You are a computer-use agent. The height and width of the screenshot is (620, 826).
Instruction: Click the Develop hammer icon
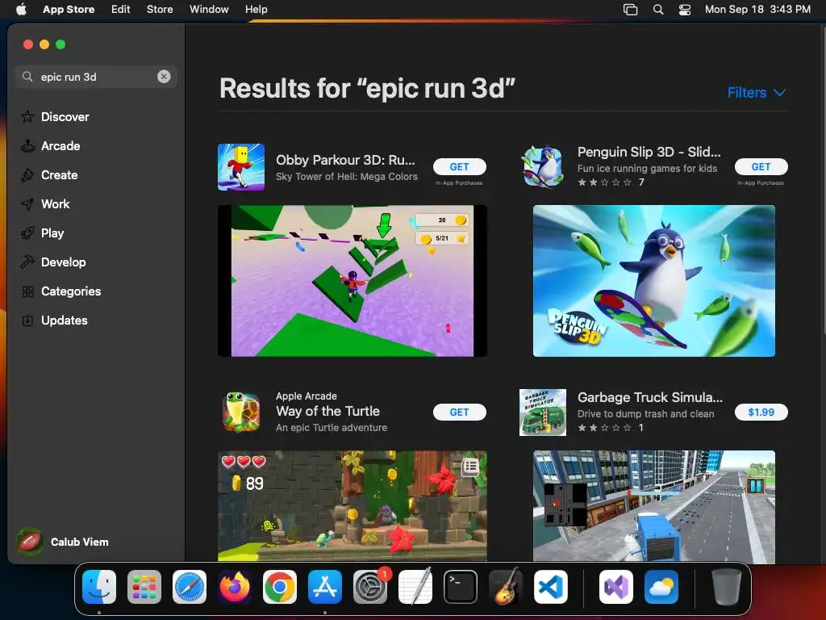click(27, 262)
